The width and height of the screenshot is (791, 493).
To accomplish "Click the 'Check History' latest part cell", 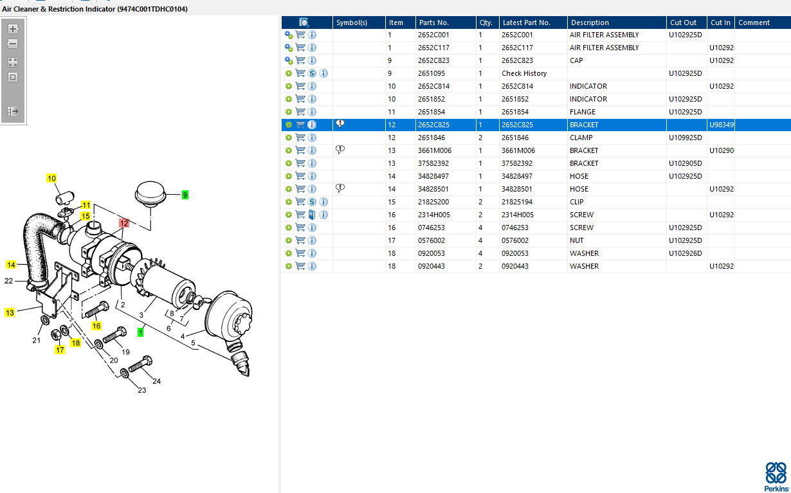I will [524, 73].
